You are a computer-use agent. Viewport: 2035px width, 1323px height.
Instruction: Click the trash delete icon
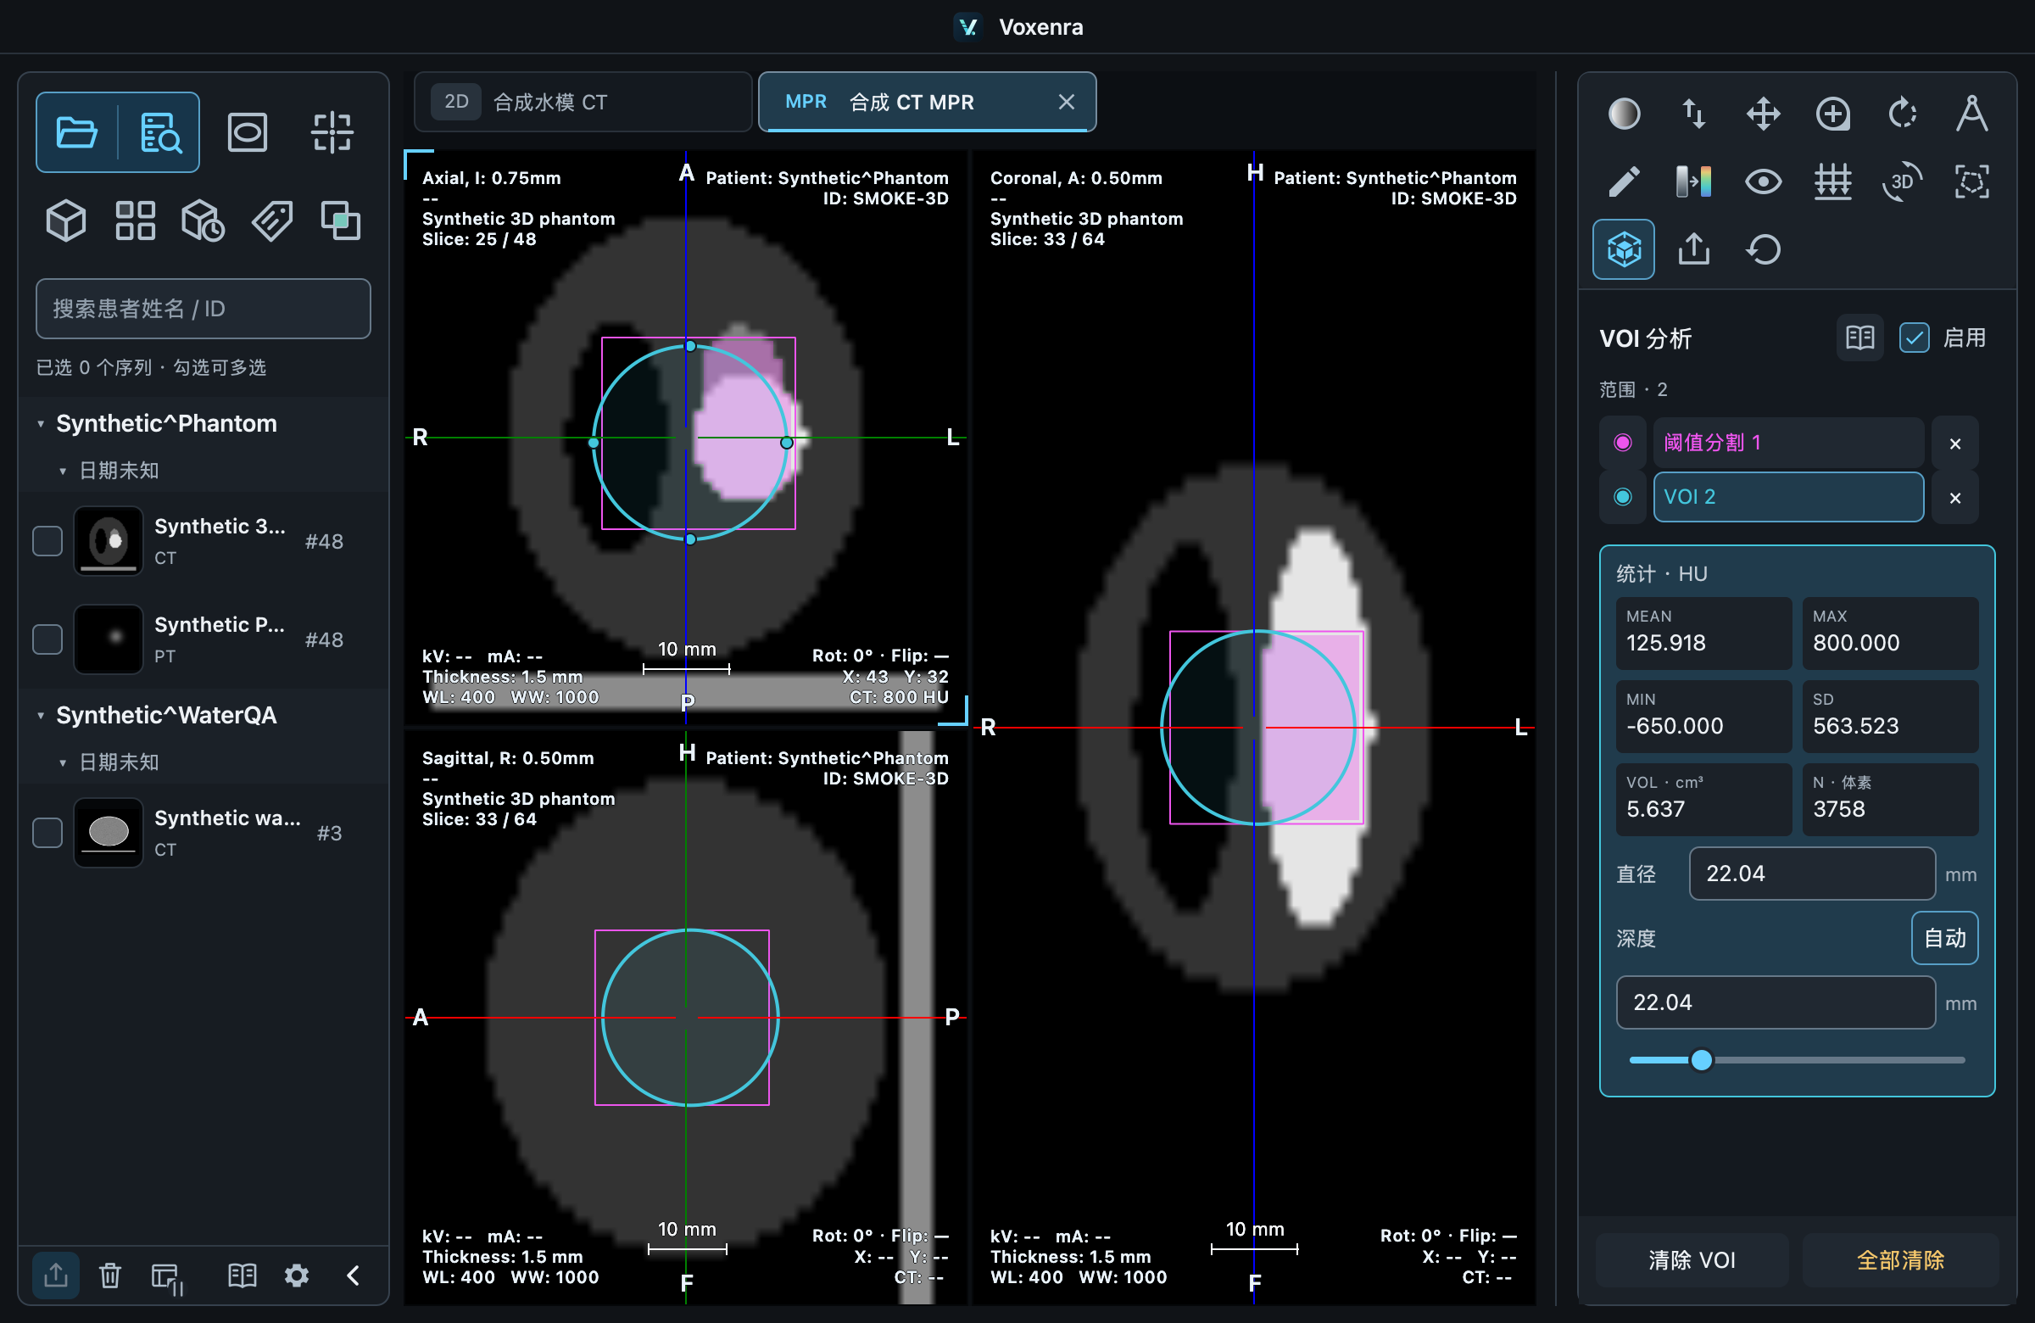pyautogui.click(x=110, y=1276)
